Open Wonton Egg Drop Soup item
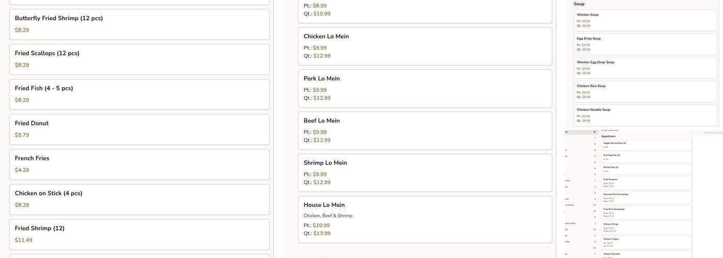Screen dimensions: 723x258 tap(645, 68)
